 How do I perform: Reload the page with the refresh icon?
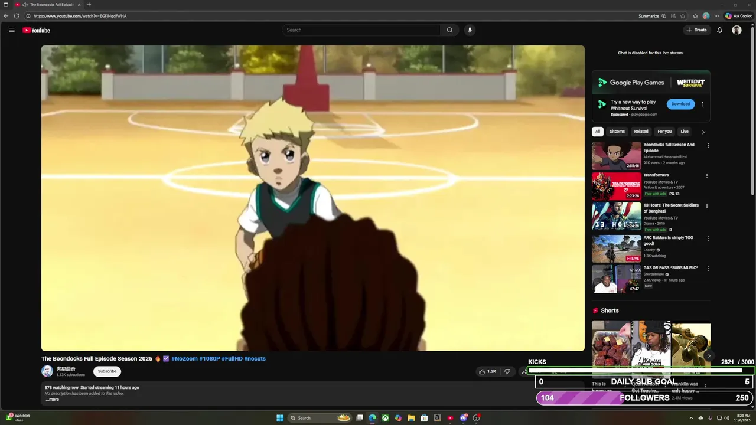pyautogui.click(x=17, y=16)
